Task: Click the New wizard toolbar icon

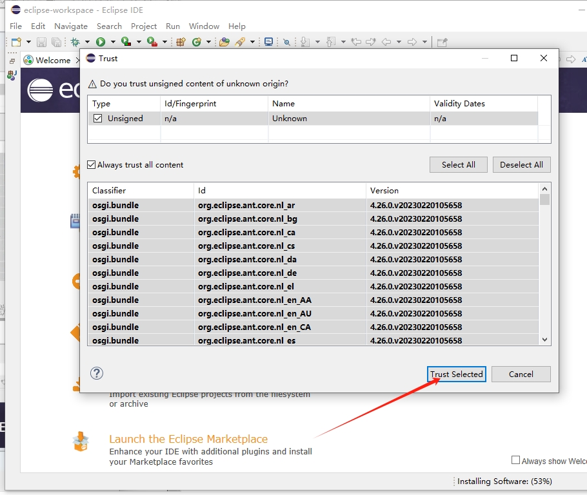Action: [x=16, y=42]
